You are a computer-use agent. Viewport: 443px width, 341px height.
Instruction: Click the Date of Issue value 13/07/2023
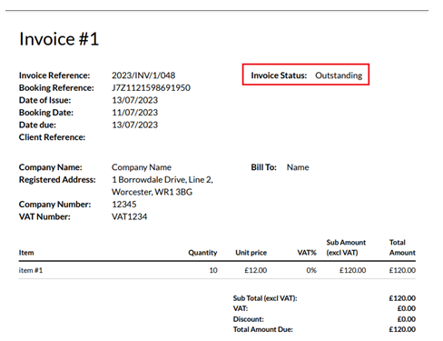pos(135,100)
